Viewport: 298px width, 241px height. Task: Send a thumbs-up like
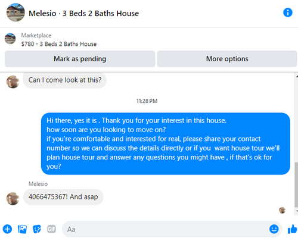[x=293, y=229]
